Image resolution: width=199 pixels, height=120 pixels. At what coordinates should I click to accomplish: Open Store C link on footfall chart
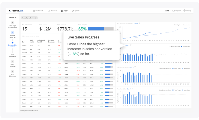coord(127,45)
